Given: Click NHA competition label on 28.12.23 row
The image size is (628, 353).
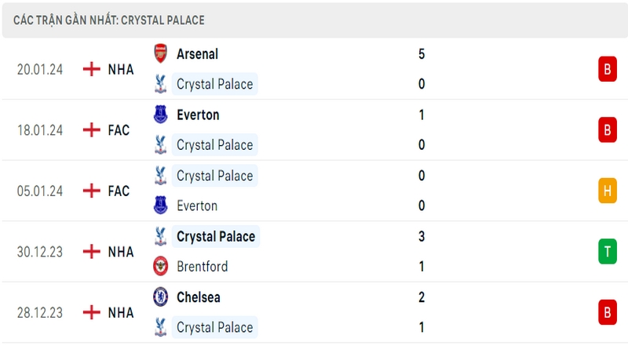Looking at the screenshot, I should [121, 312].
